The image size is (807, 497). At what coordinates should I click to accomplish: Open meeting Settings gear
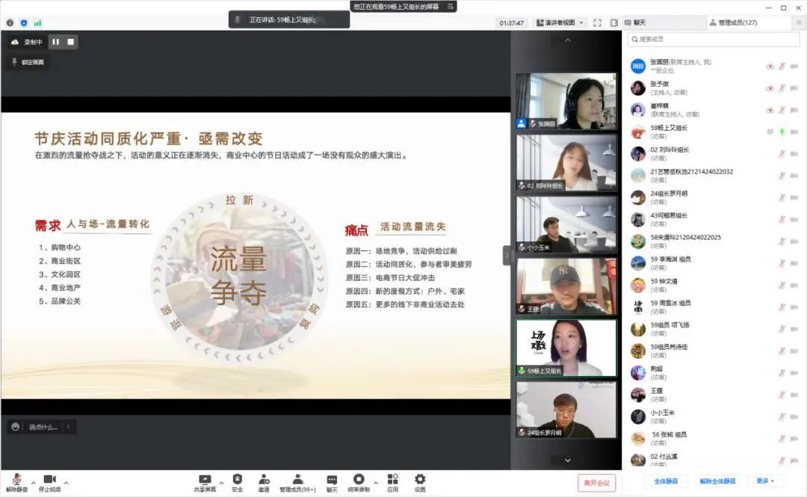pos(419,481)
